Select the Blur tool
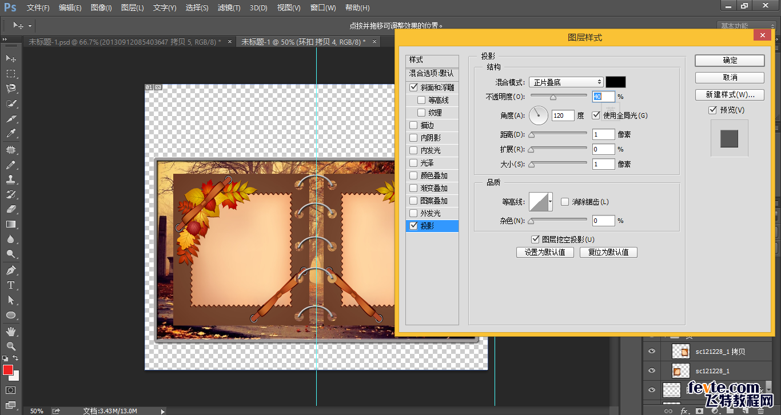This screenshot has width=781, height=415. [11, 240]
